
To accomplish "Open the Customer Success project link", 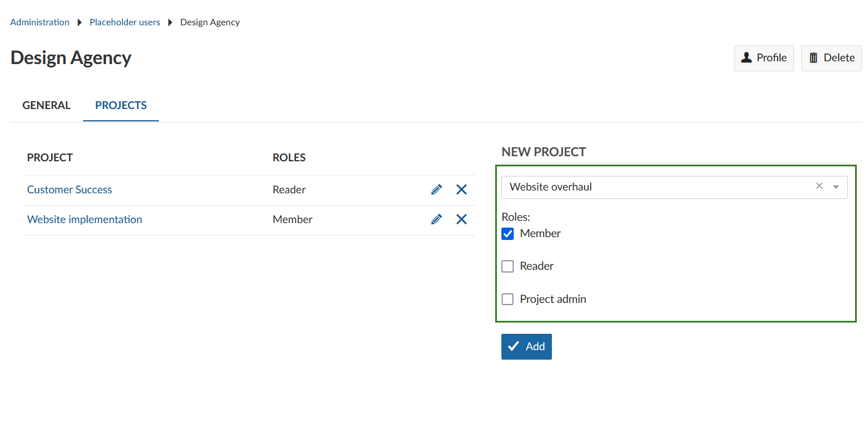I will pos(70,189).
